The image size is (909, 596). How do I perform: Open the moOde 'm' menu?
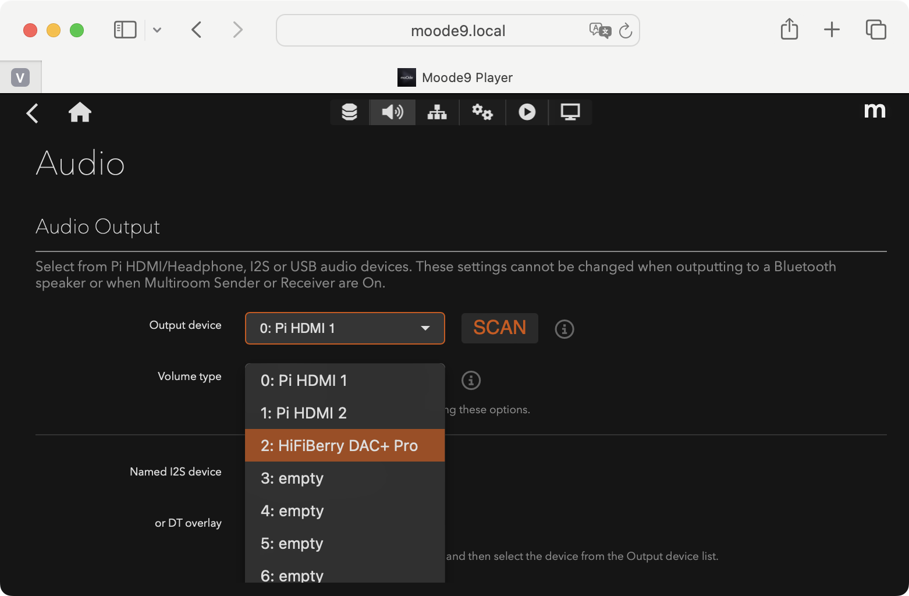click(874, 111)
